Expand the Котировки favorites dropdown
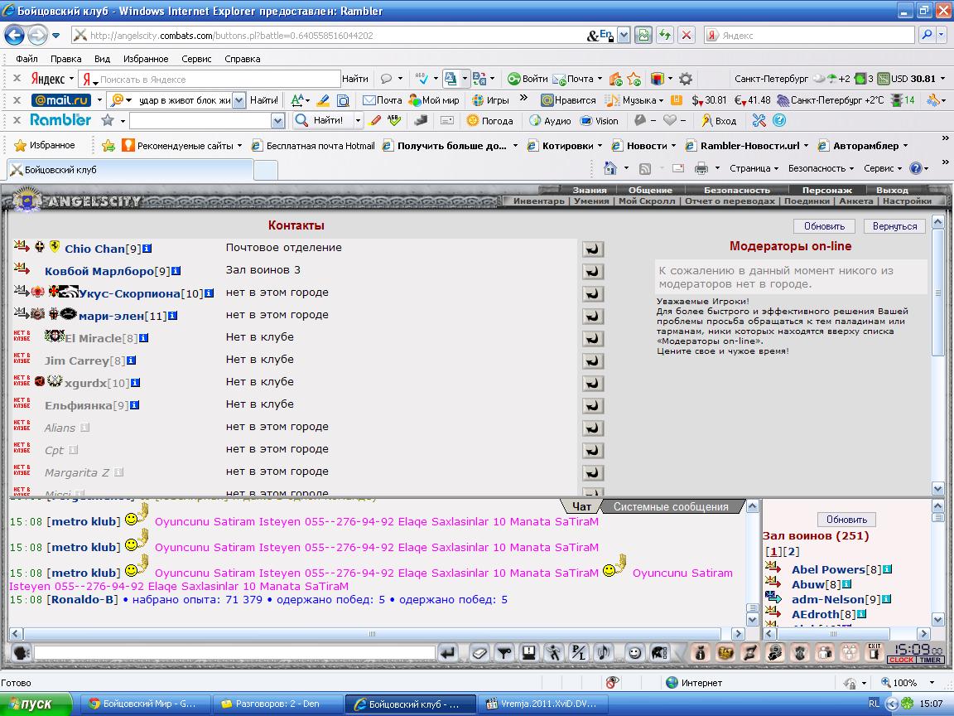This screenshot has height=716, width=954. (x=600, y=146)
